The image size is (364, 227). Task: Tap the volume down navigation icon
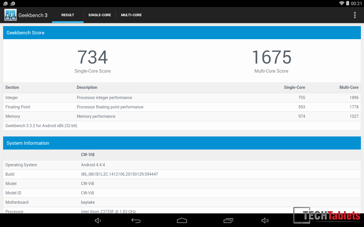[98, 220]
